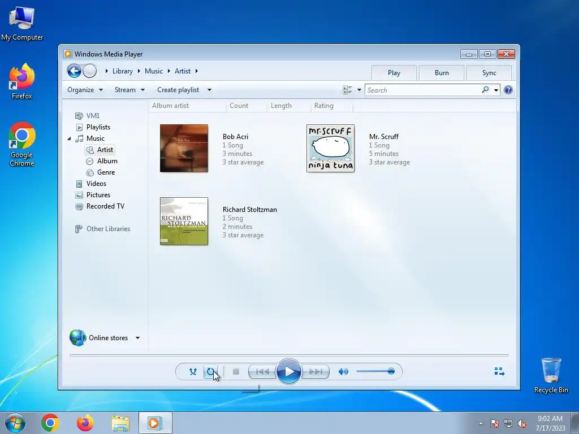
Task: Click the View options icon
Action: click(347, 90)
